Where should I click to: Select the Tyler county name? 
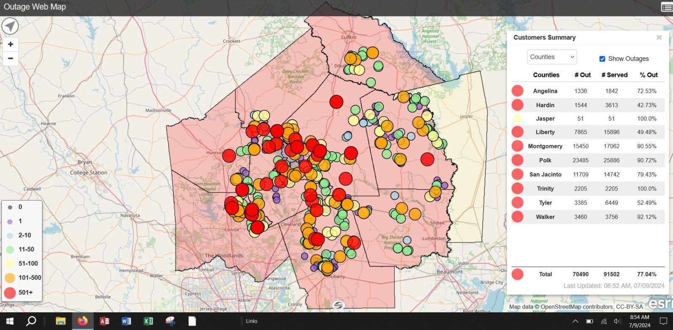tap(545, 203)
